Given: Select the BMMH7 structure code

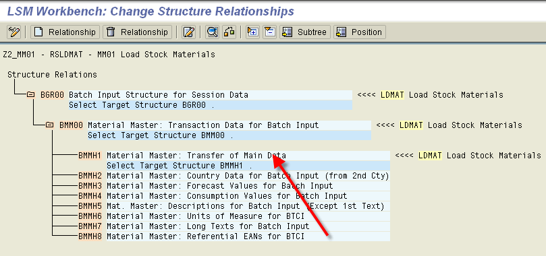Looking at the screenshot, I should pos(90,226).
